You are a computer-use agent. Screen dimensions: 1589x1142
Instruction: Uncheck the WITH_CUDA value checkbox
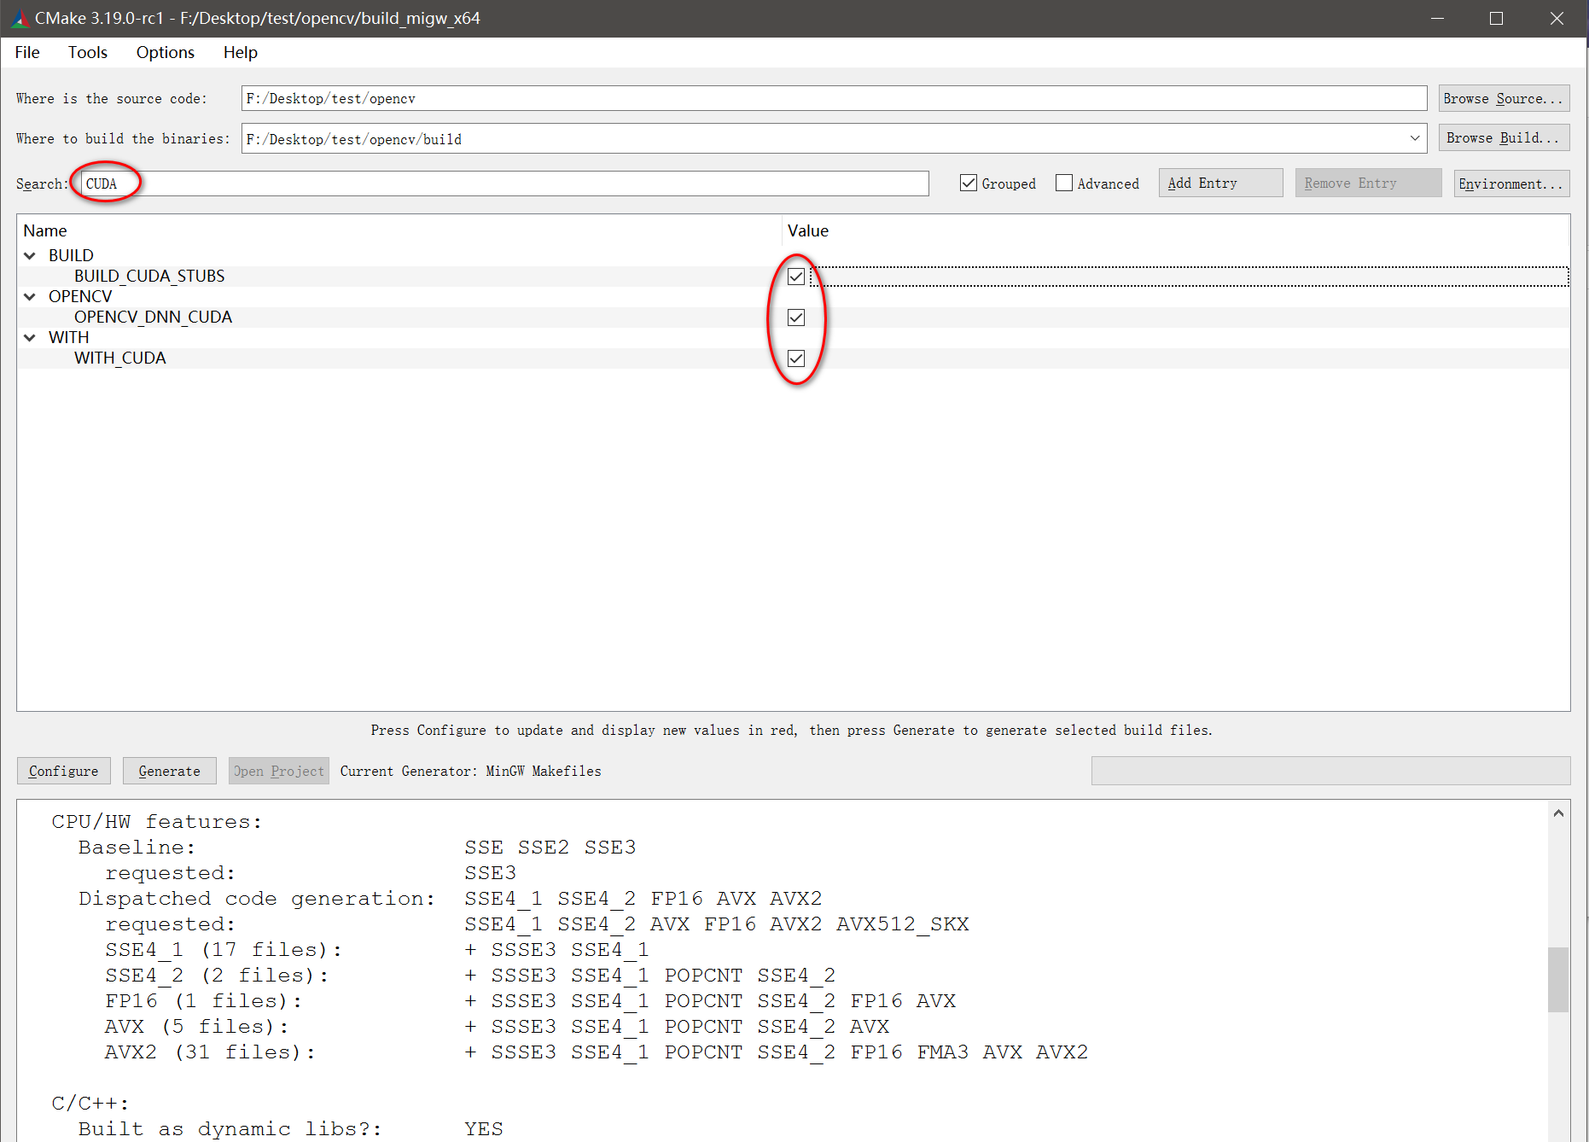point(796,358)
